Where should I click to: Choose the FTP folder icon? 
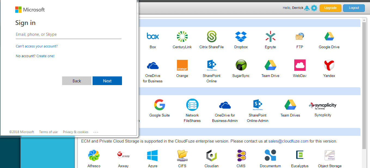click(300, 36)
